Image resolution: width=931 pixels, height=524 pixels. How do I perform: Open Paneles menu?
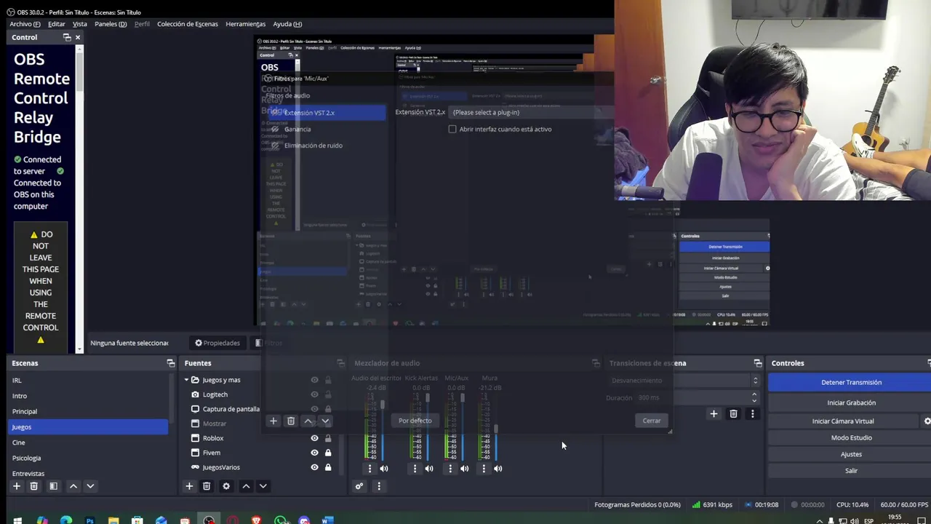coord(111,24)
